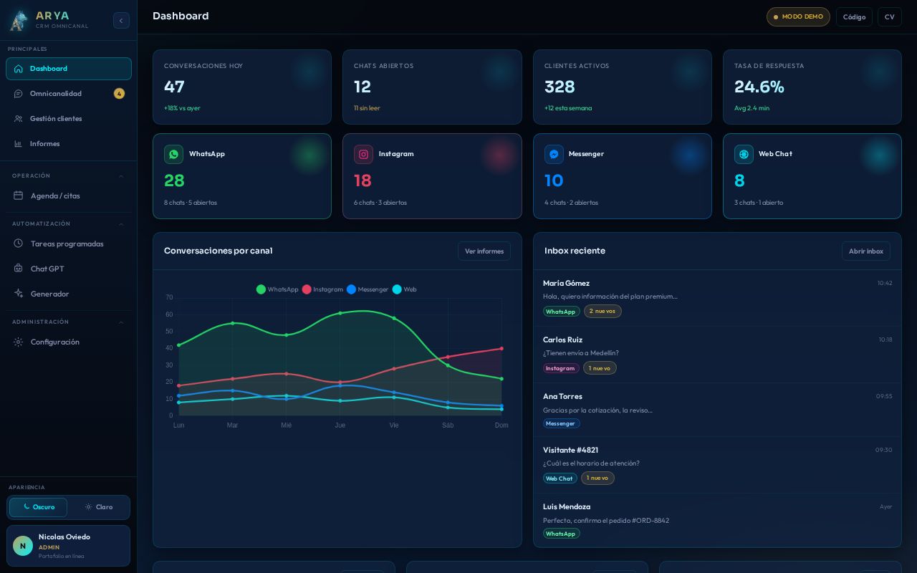Open Luis Mendoza conversation in inbox
Image resolution: width=917 pixels, height=573 pixels.
pyautogui.click(x=717, y=521)
